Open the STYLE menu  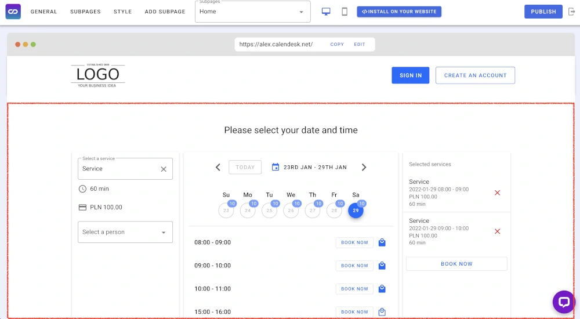[122, 12]
